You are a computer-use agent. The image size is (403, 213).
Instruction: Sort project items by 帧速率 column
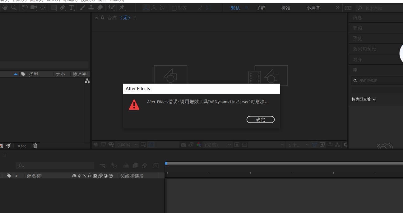[x=80, y=74]
